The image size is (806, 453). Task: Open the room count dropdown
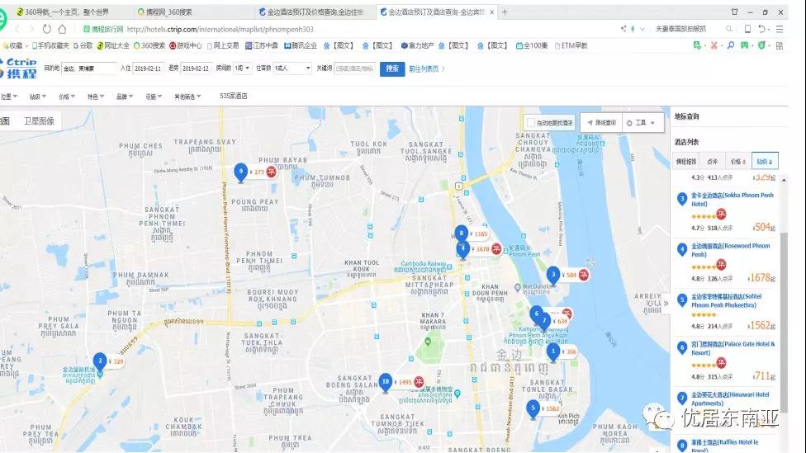click(243, 68)
